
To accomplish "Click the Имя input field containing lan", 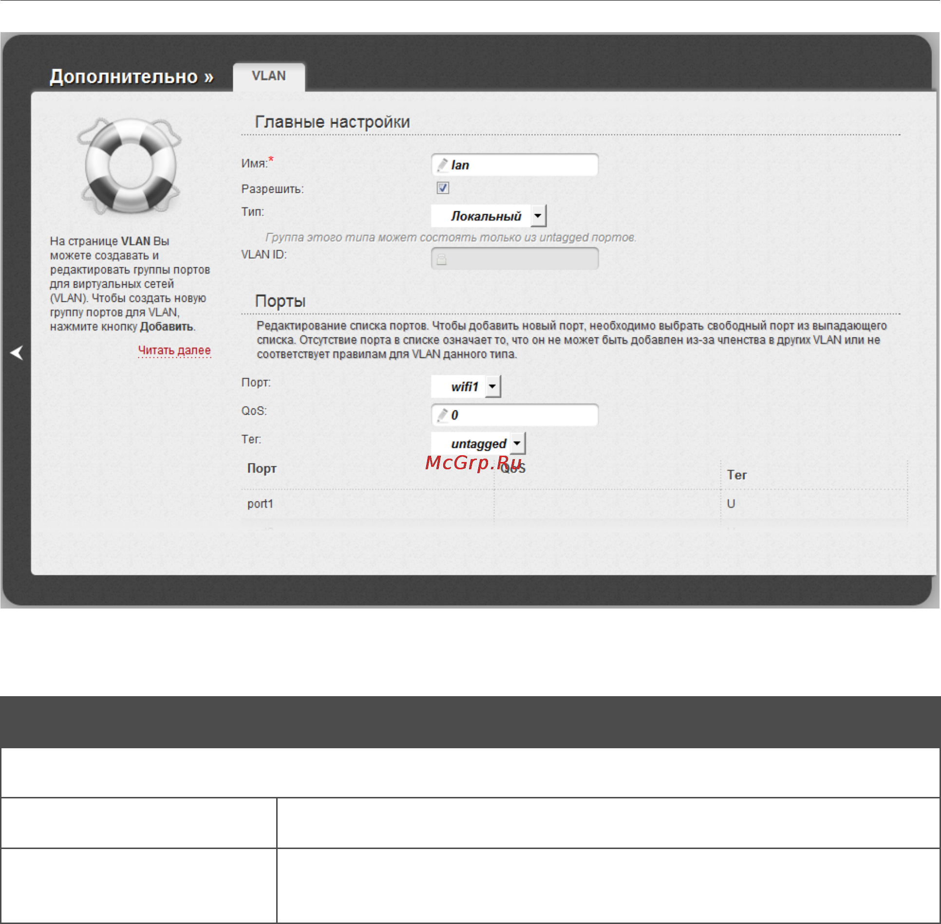I will click(515, 165).
